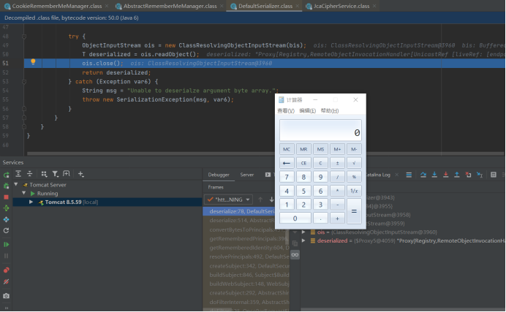Show execution point lines icon
Screen dimensions: 506x312
coord(409,175)
